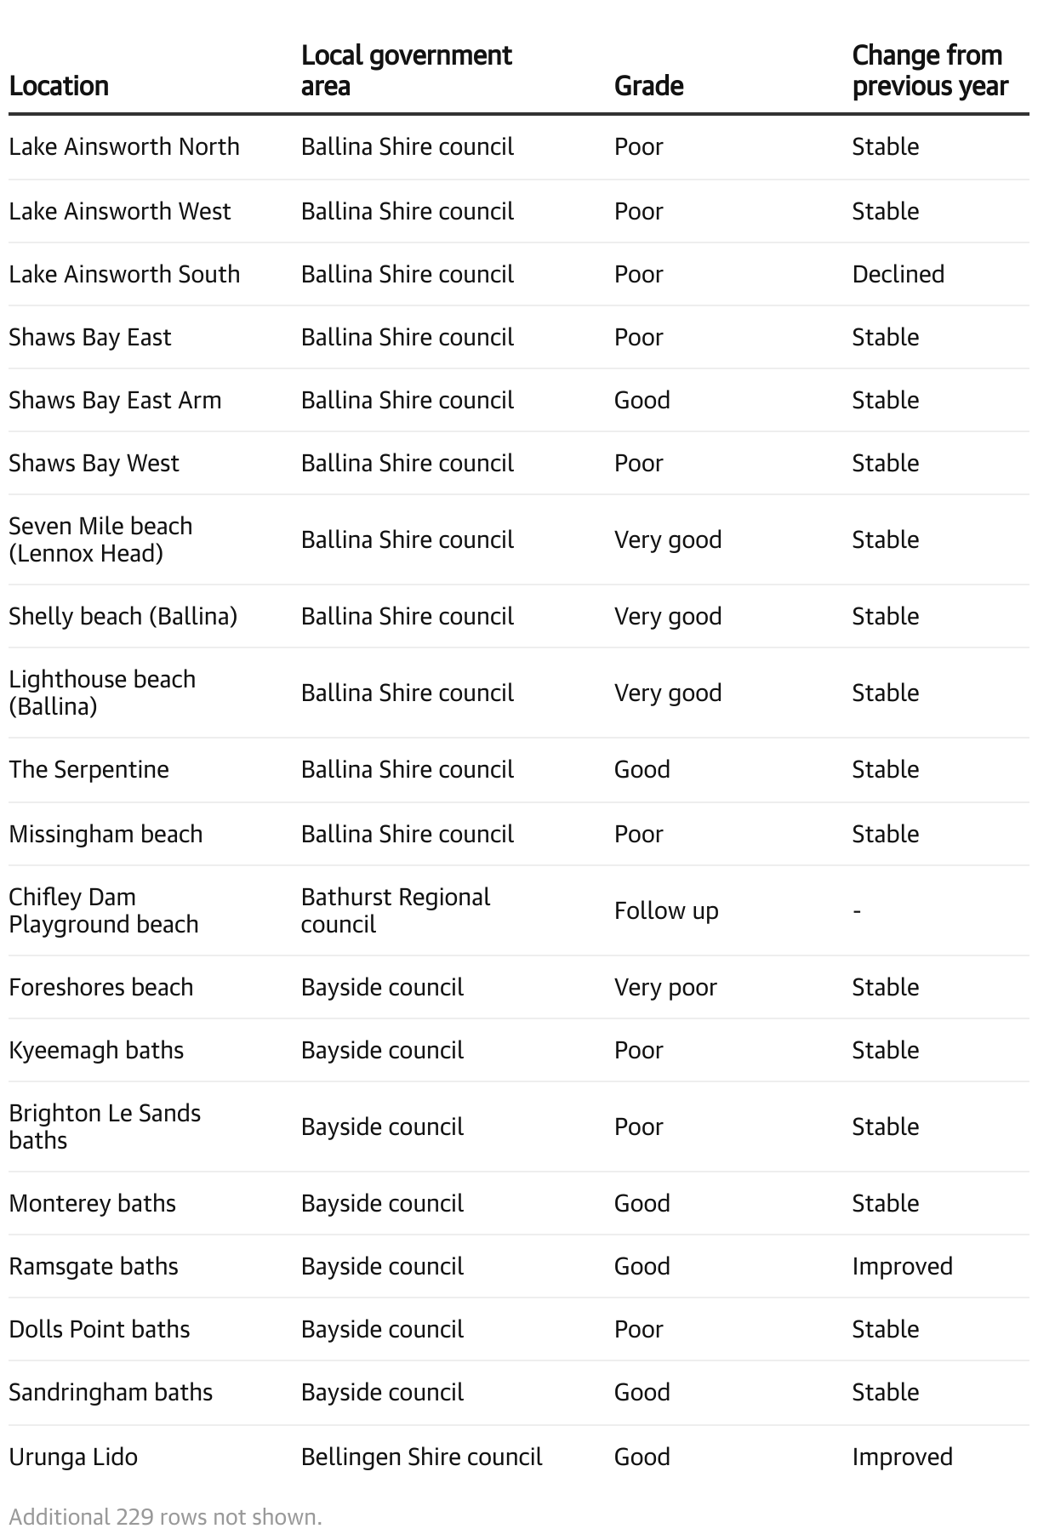
Task: Select the Lake Ainsworth North row
Action: tap(124, 147)
